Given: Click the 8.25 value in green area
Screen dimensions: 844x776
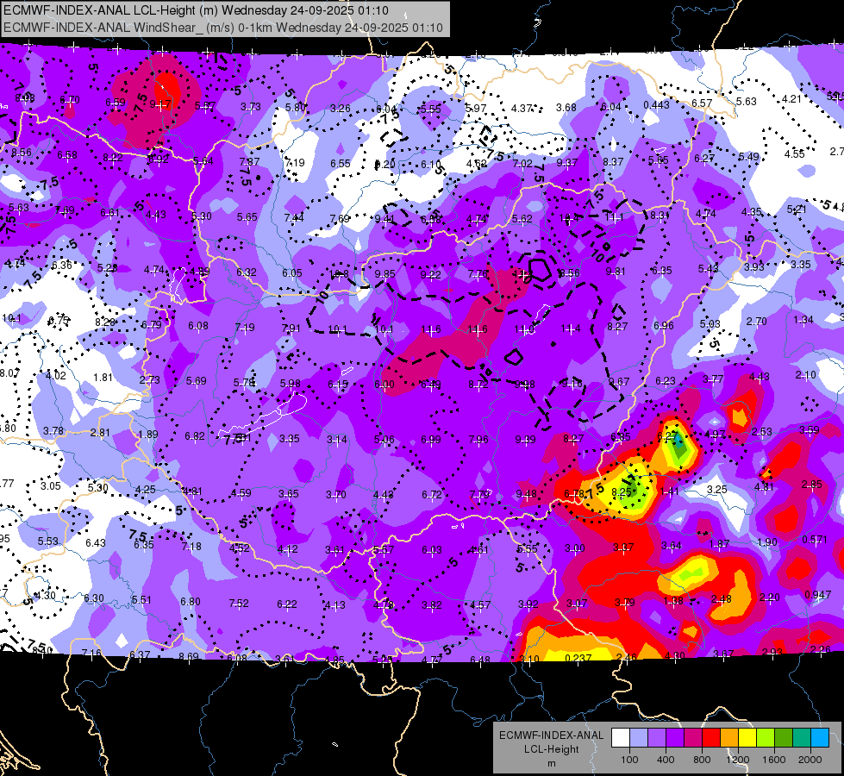Looking at the screenshot, I should [x=622, y=491].
